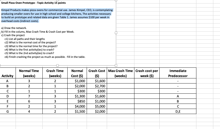Click the highlighted Kimpel Products paragraph
This screenshot has width=220, height=129.
(57, 16)
